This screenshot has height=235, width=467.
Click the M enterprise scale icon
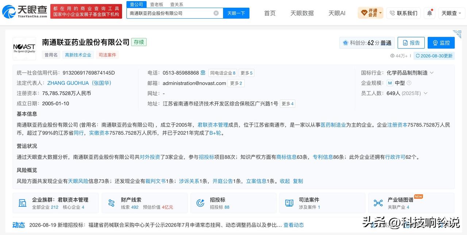pyautogui.click(x=390, y=83)
